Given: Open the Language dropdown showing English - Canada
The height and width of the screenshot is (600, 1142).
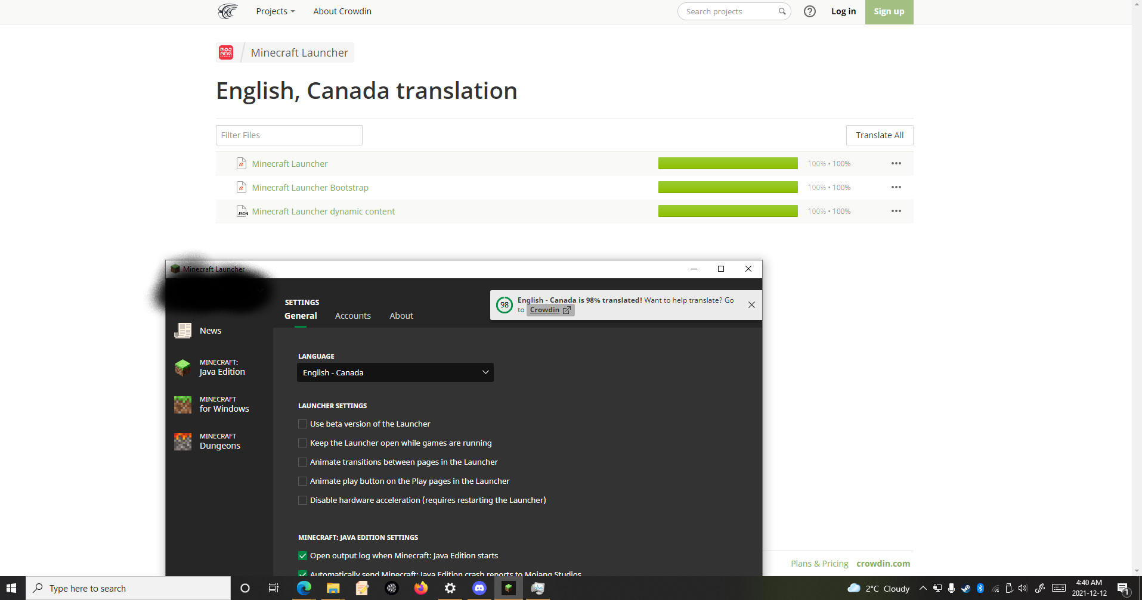Looking at the screenshot, I should coord(395,372).
